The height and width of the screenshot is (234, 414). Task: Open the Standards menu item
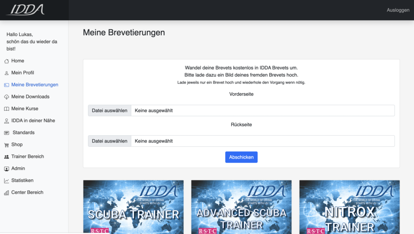pyautogui.click(x=23, y=133)
